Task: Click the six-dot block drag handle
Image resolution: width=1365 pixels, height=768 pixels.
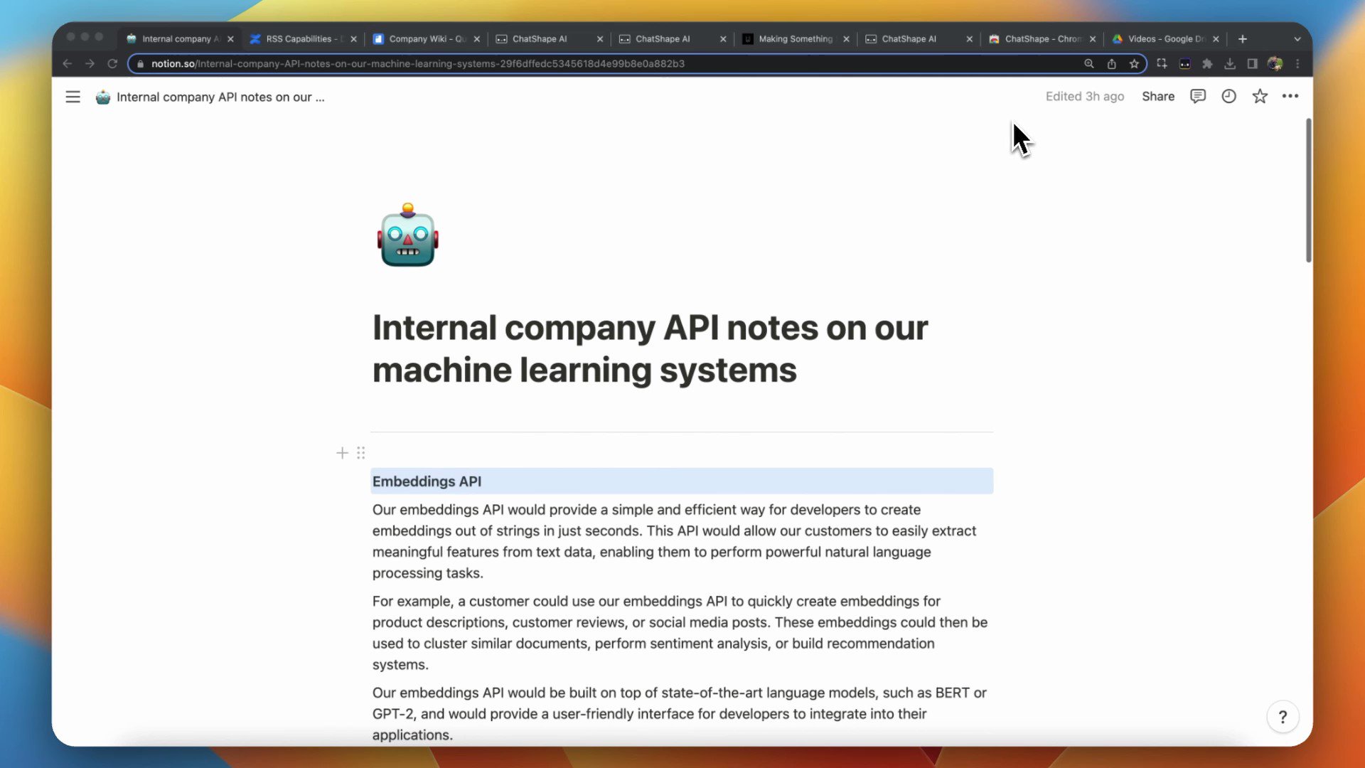Action: [x=361, y=453]
